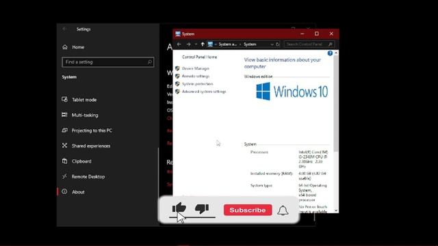Click Forward arrow in System window
The width and height of the screenshot is (438, 246).
pos(189,44)
